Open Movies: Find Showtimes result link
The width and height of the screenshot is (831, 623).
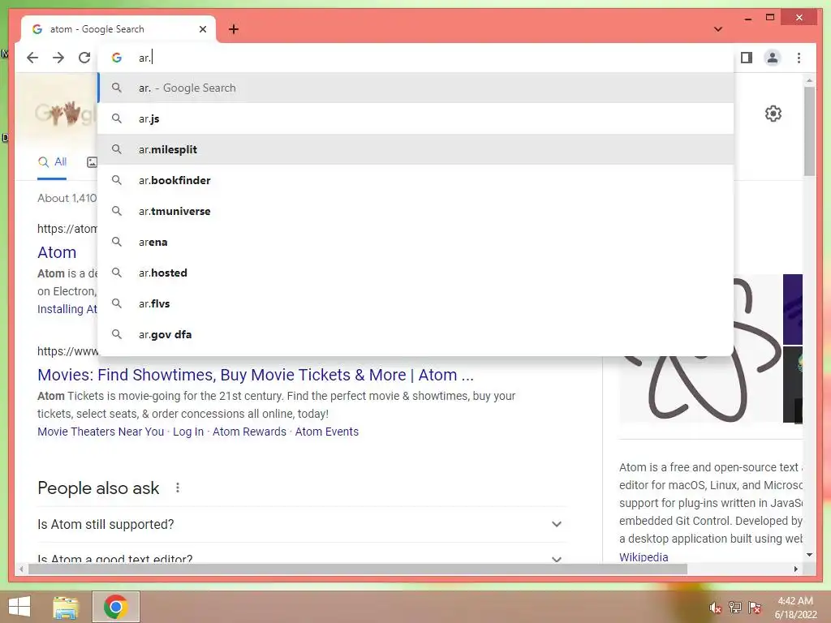256,375
